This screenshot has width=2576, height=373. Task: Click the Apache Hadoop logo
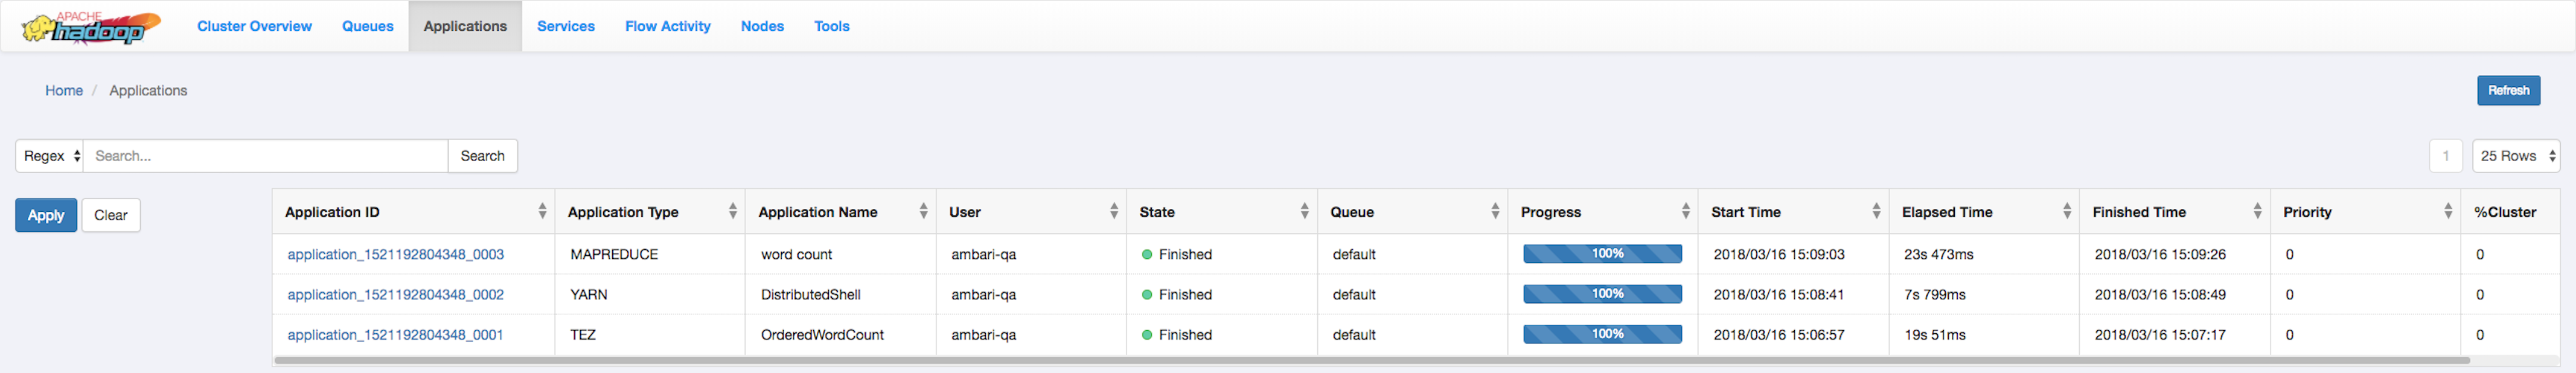(90, 27)
